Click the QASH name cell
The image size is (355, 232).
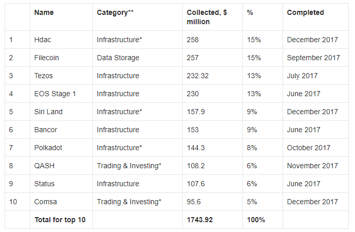[44, 166]
